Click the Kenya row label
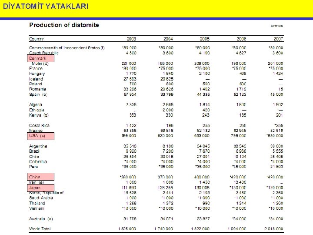 [x=39, y=115]
